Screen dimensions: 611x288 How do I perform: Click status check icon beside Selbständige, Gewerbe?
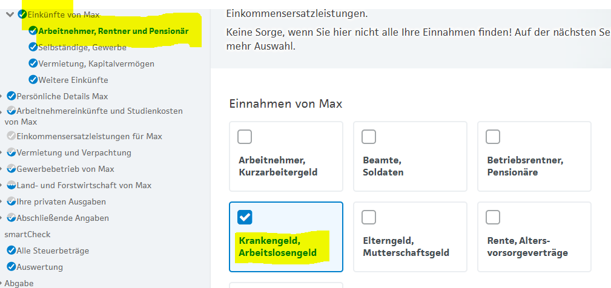33,47
